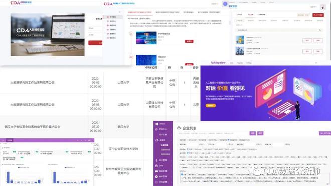
Task: Click the 辽宁农业职业技术学院 cell
Action: [123, 149]
